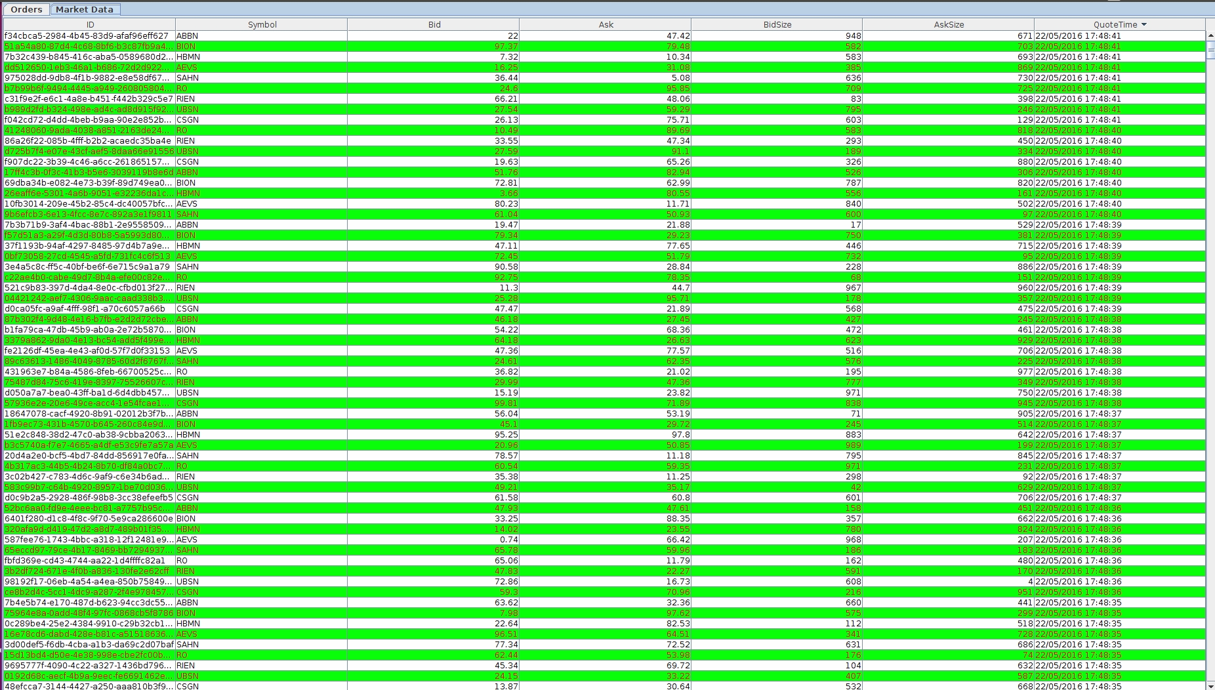Click Bid value 0.74
Viewport: 1215px width, 690px height.
click(x=508, y=540)
